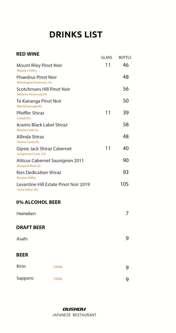This screenshot has width=176, height=333.
Task: Click the DRINKS LIST title
Action: (x=76, y=35)
